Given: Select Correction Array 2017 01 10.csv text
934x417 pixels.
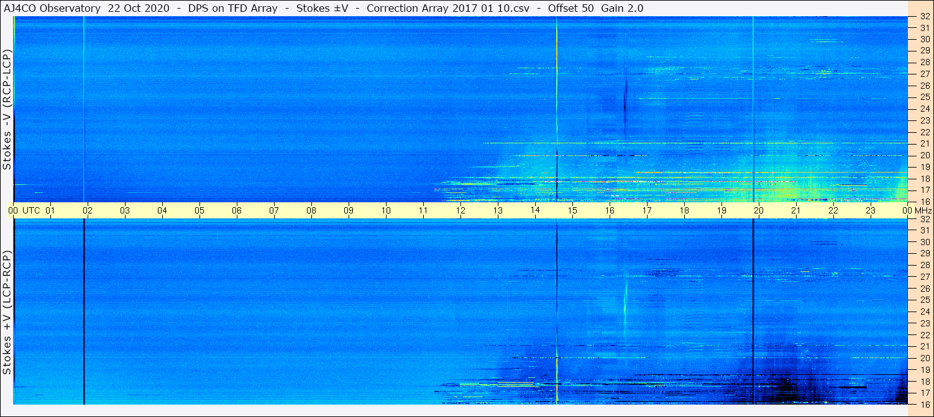Looking at the screenshot, I should 448,8.
